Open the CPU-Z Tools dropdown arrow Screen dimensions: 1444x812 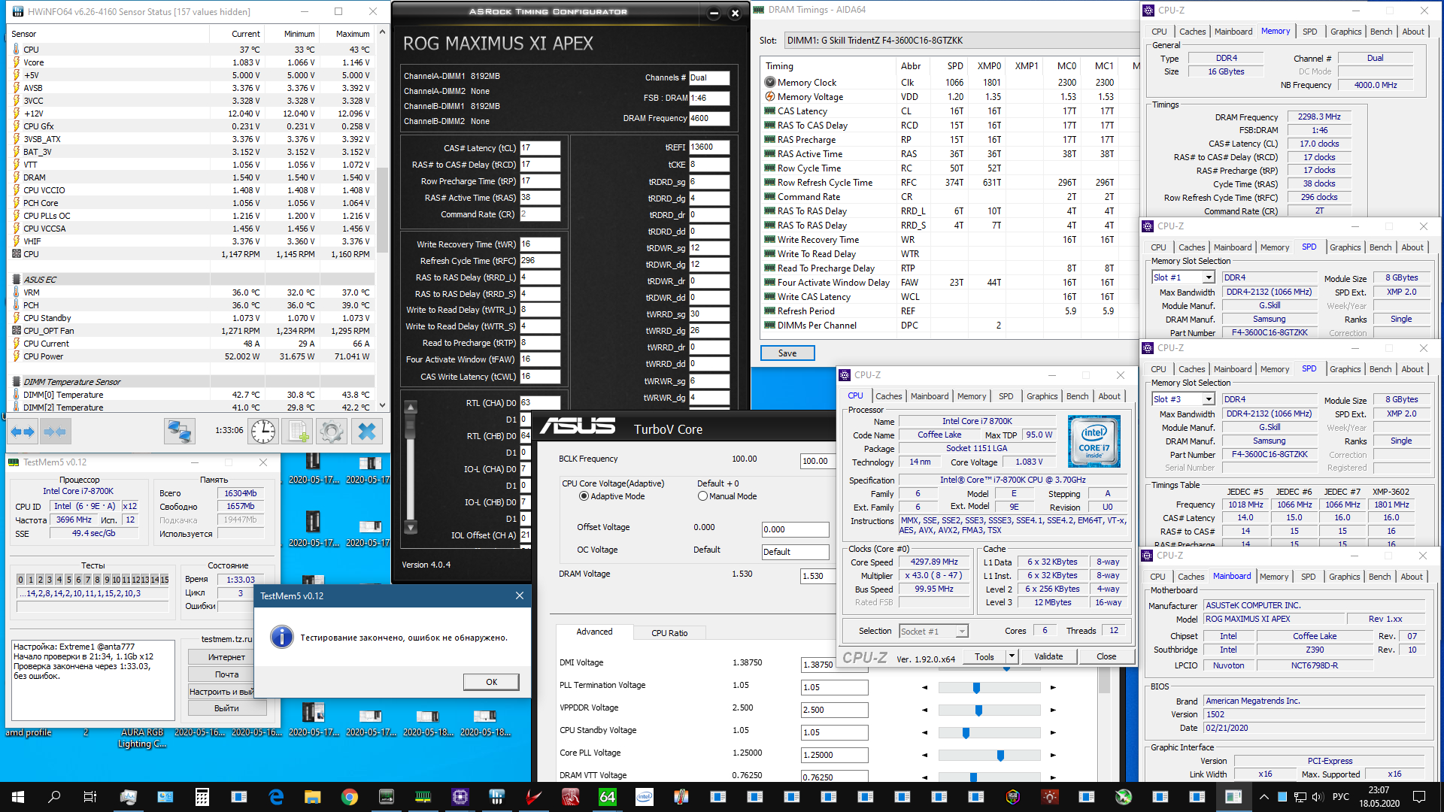pos(1012,656)
